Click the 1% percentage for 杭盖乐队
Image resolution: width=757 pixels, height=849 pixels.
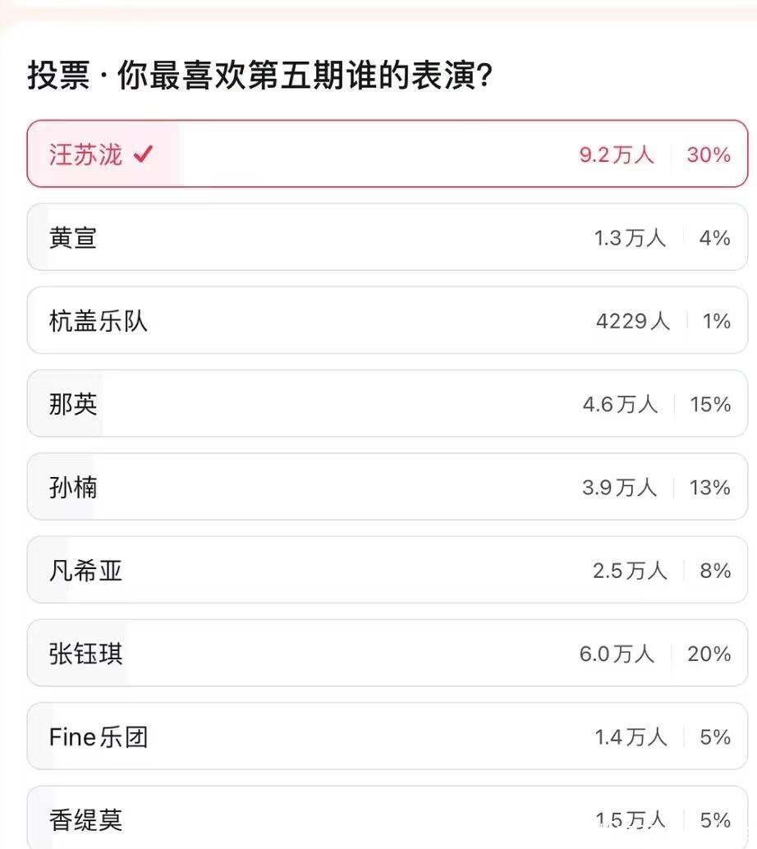717,321
